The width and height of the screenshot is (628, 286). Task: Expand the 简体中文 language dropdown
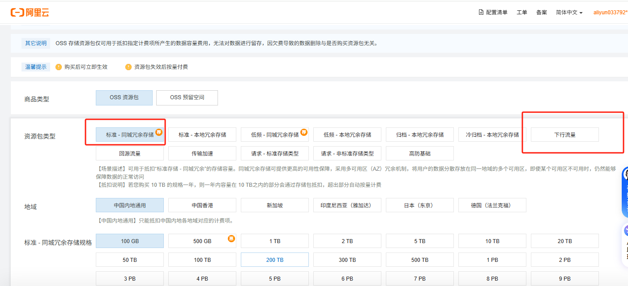pyautogui.click(x=569, y=13)
